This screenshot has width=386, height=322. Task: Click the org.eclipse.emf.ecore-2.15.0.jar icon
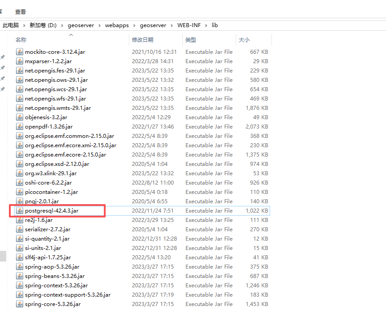[20, 154]
